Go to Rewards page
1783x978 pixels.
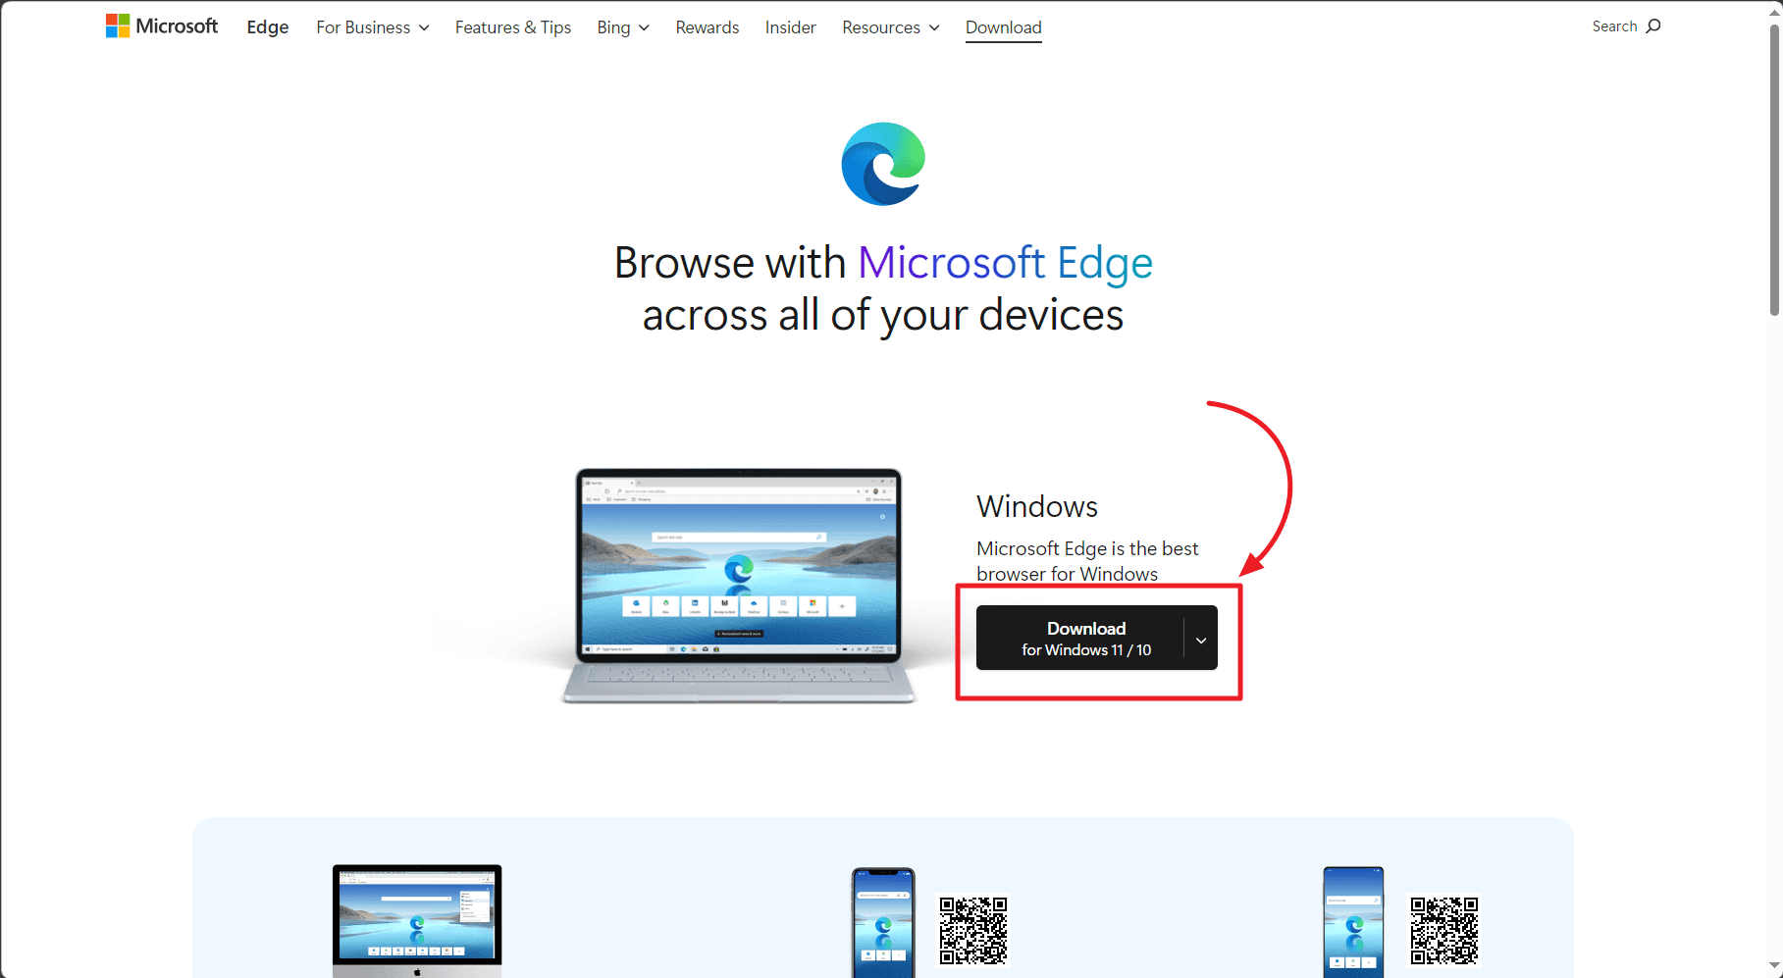coord(708,27)
